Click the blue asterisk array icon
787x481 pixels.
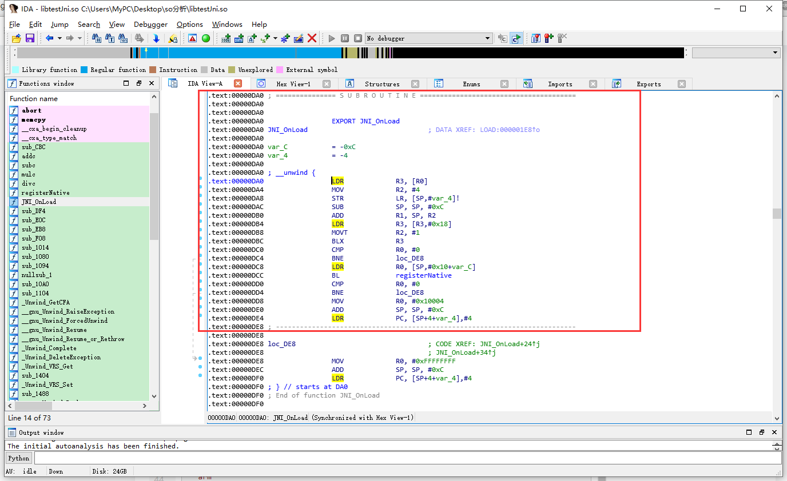pos(285,38)
